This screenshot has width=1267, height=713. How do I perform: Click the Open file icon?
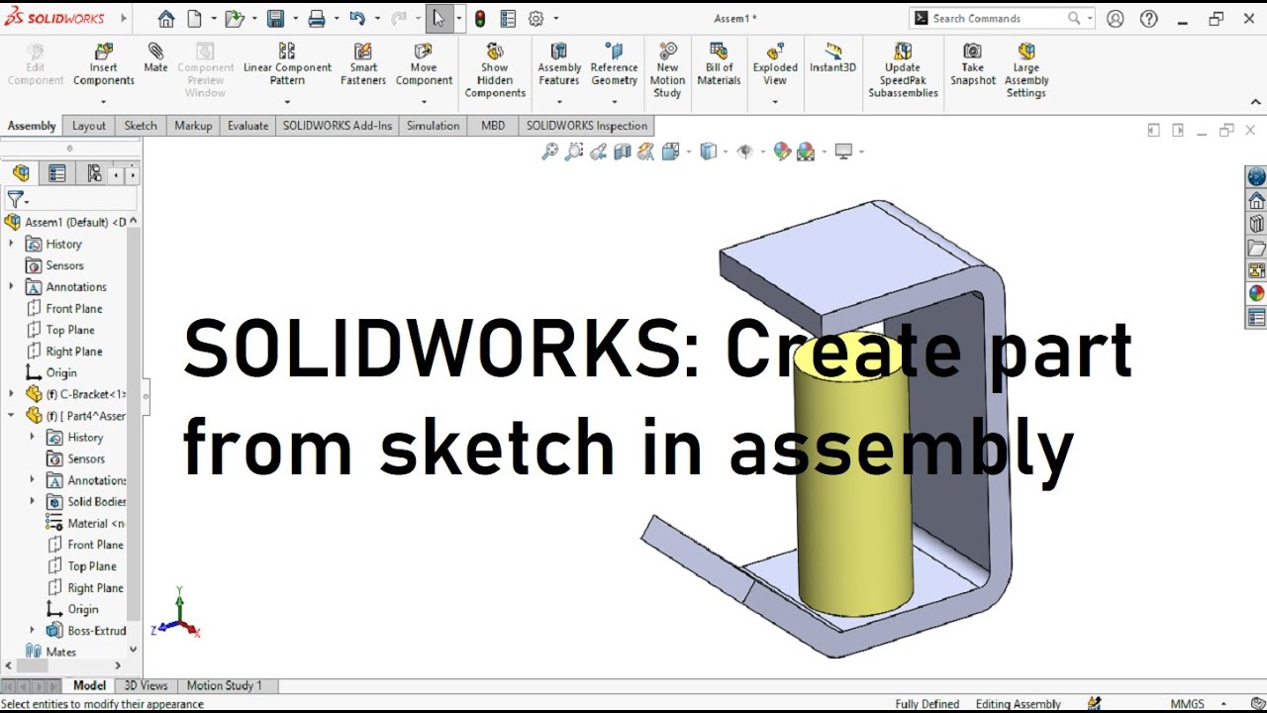point(233,19)
